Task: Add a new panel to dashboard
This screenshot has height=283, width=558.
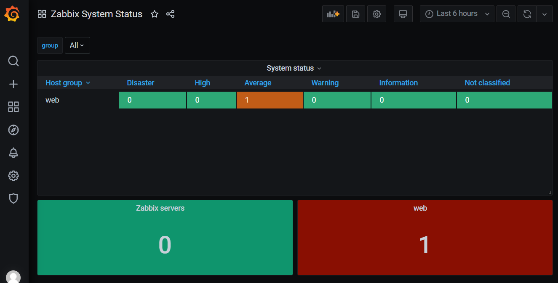Action: pos(333,14)
